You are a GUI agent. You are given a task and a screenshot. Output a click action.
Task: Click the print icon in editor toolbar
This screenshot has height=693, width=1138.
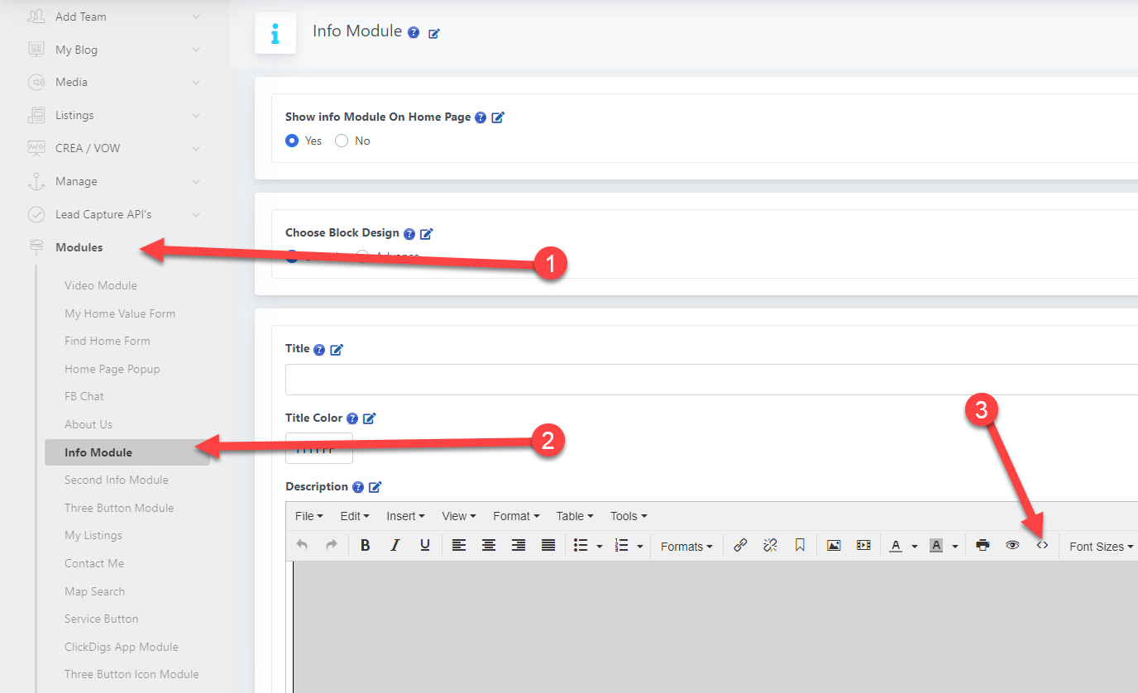tap(983, 546)
